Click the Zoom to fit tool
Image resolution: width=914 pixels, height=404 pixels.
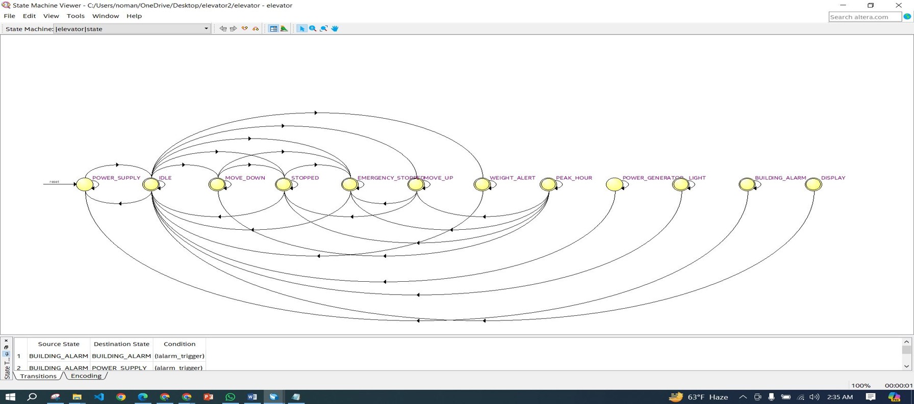pos(324,29)
